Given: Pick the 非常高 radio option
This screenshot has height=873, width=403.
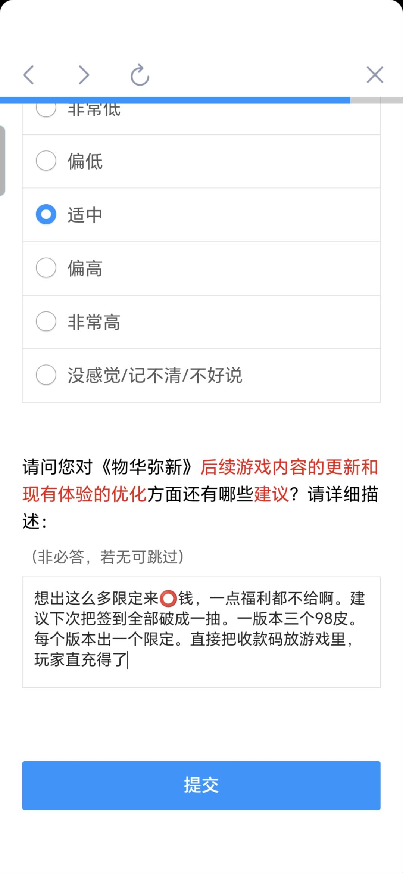Looking at the screenshot, I should (46, 321).
